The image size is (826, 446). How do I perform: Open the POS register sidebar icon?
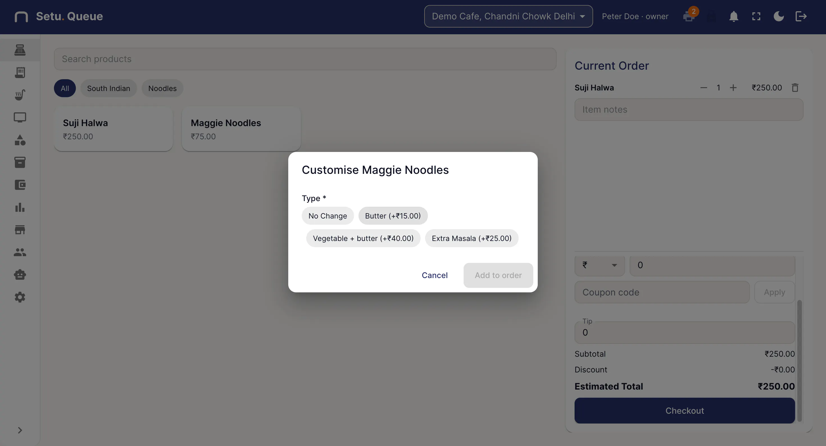[x=20, y=50]
